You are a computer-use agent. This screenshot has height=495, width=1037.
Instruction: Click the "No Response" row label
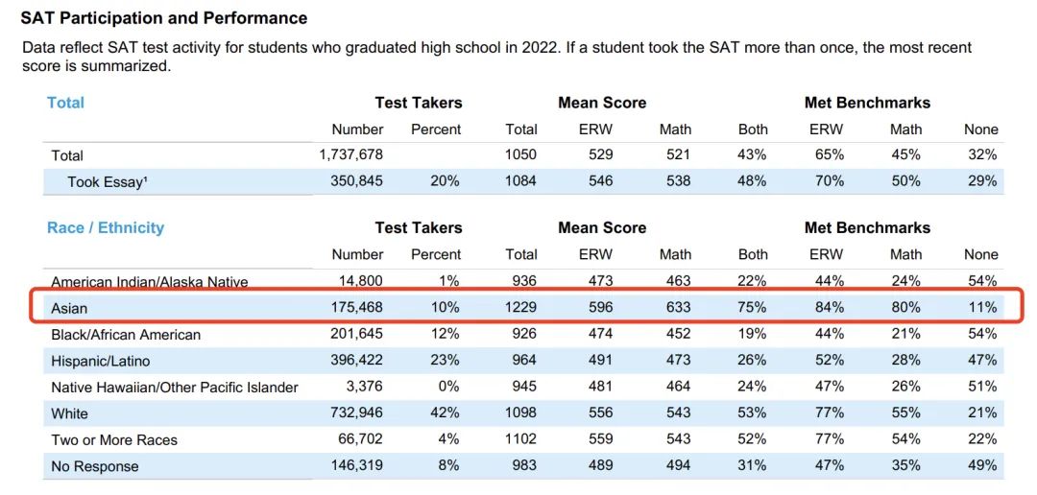point(94,466)
